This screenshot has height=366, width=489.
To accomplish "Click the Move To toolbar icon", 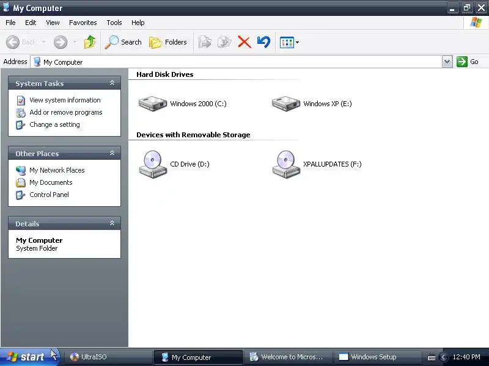I will 205,42.
